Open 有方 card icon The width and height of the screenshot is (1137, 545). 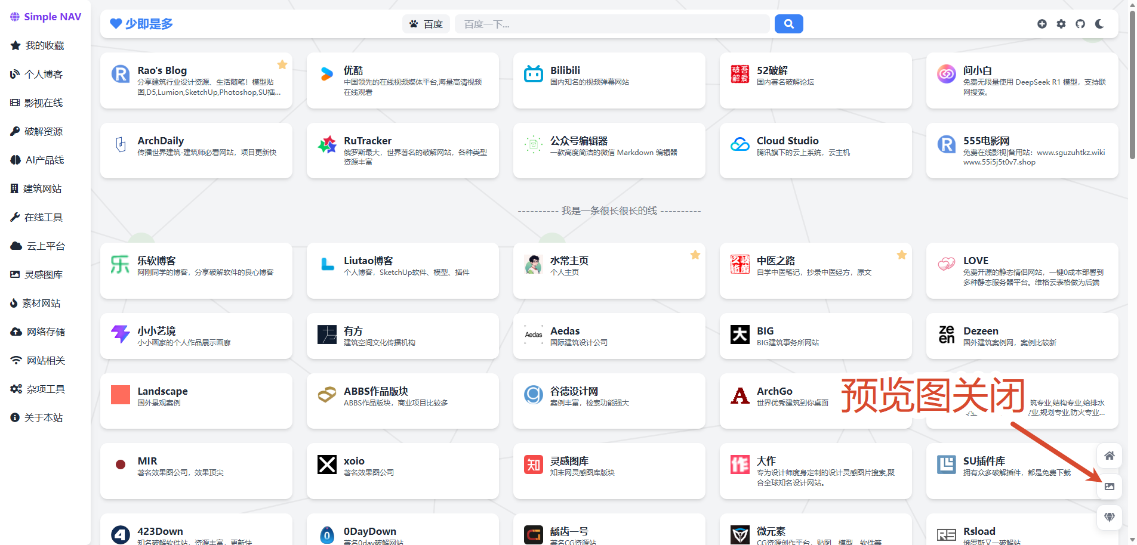point(326,335)
